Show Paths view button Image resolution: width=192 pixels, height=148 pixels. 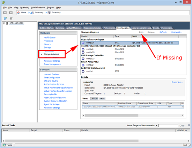pos(102,99)
